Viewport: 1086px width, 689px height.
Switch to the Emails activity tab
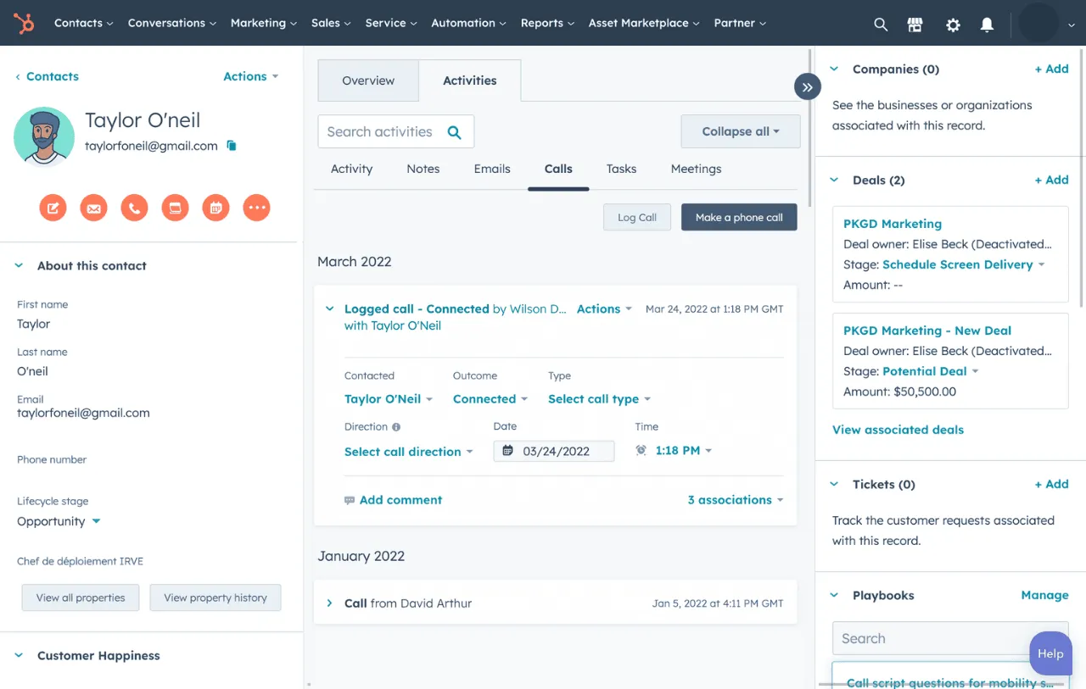492,169
